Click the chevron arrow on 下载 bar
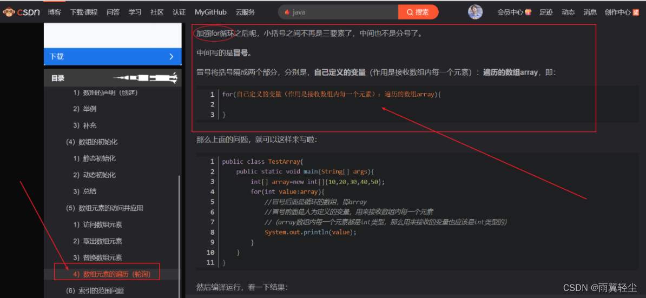This screenshot has width=646, height=298. click(172, 57)
